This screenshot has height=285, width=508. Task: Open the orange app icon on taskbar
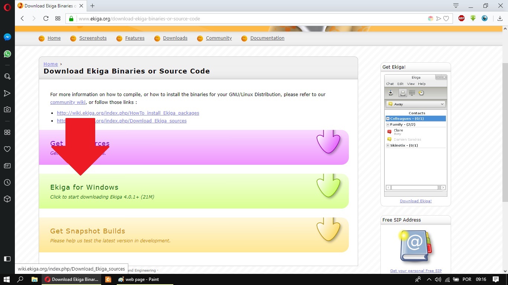[108, 279]
